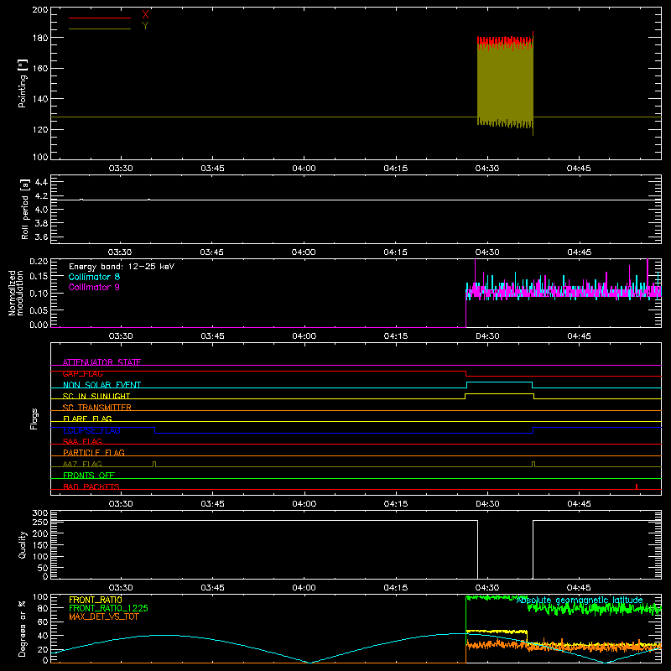The width and height of the screenshot is (671, 671).
Task: Click the '250' tick on Quality axis
Action: pos(40,522)
